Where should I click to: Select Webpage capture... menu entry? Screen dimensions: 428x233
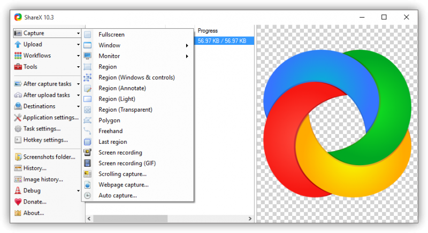coord(138,185)
